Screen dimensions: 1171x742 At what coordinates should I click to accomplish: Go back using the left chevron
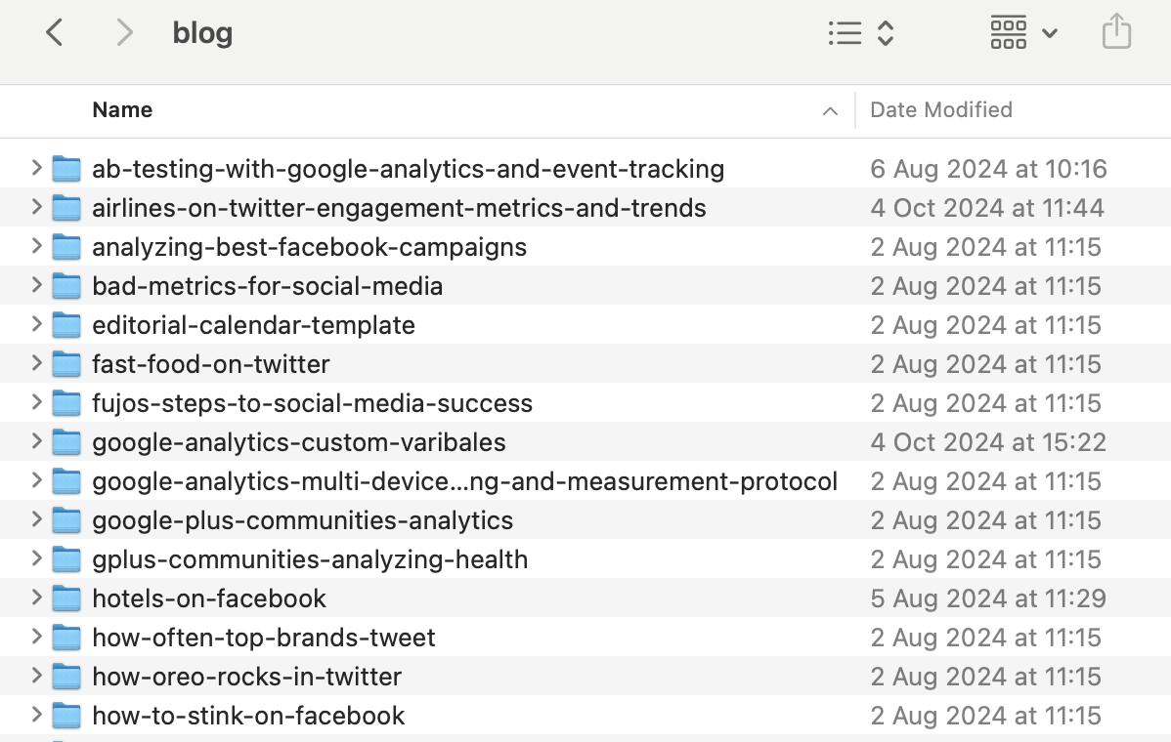point(55,33)
